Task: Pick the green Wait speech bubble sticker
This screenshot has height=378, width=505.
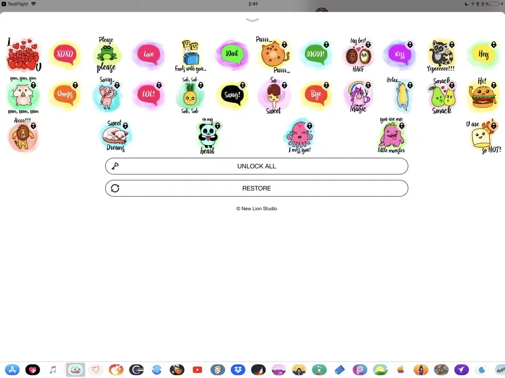Action: tap(232, 54)
